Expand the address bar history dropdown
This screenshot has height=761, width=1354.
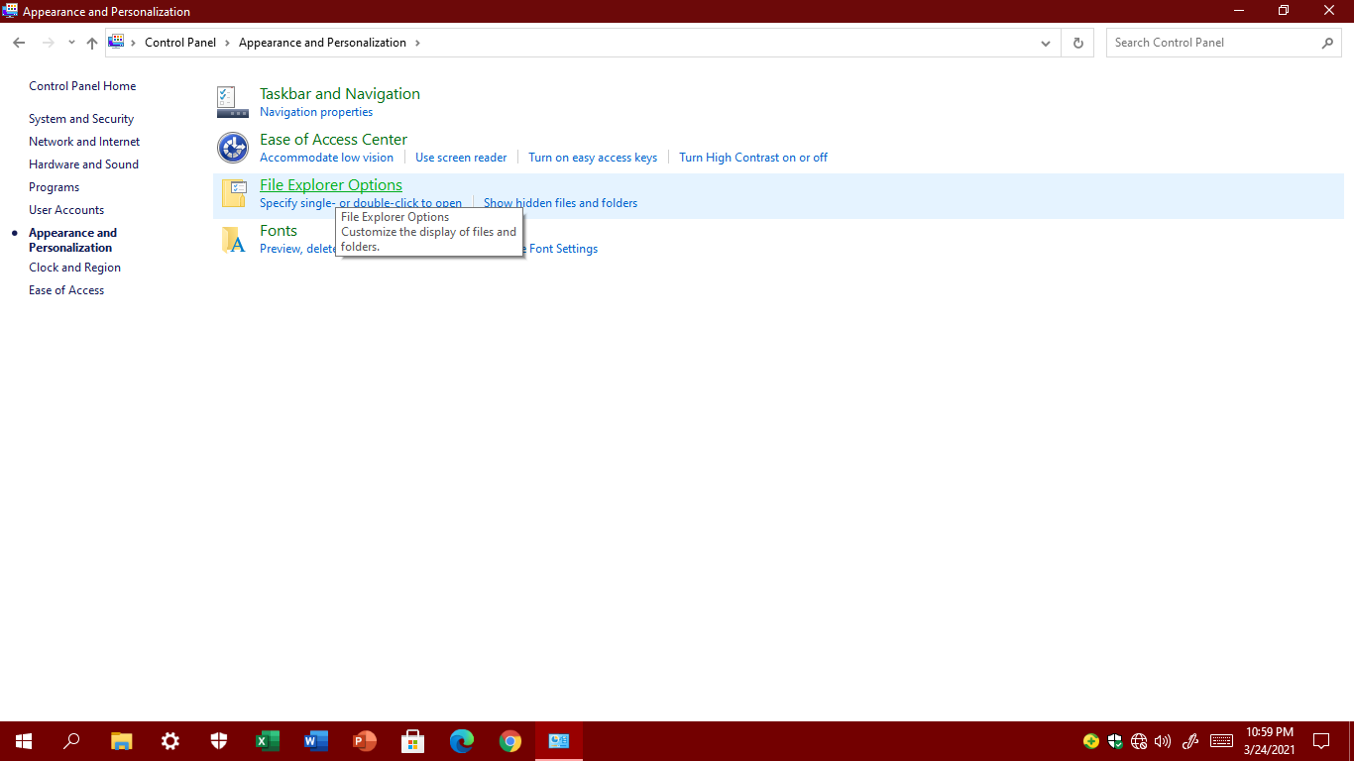point(1046,43)
